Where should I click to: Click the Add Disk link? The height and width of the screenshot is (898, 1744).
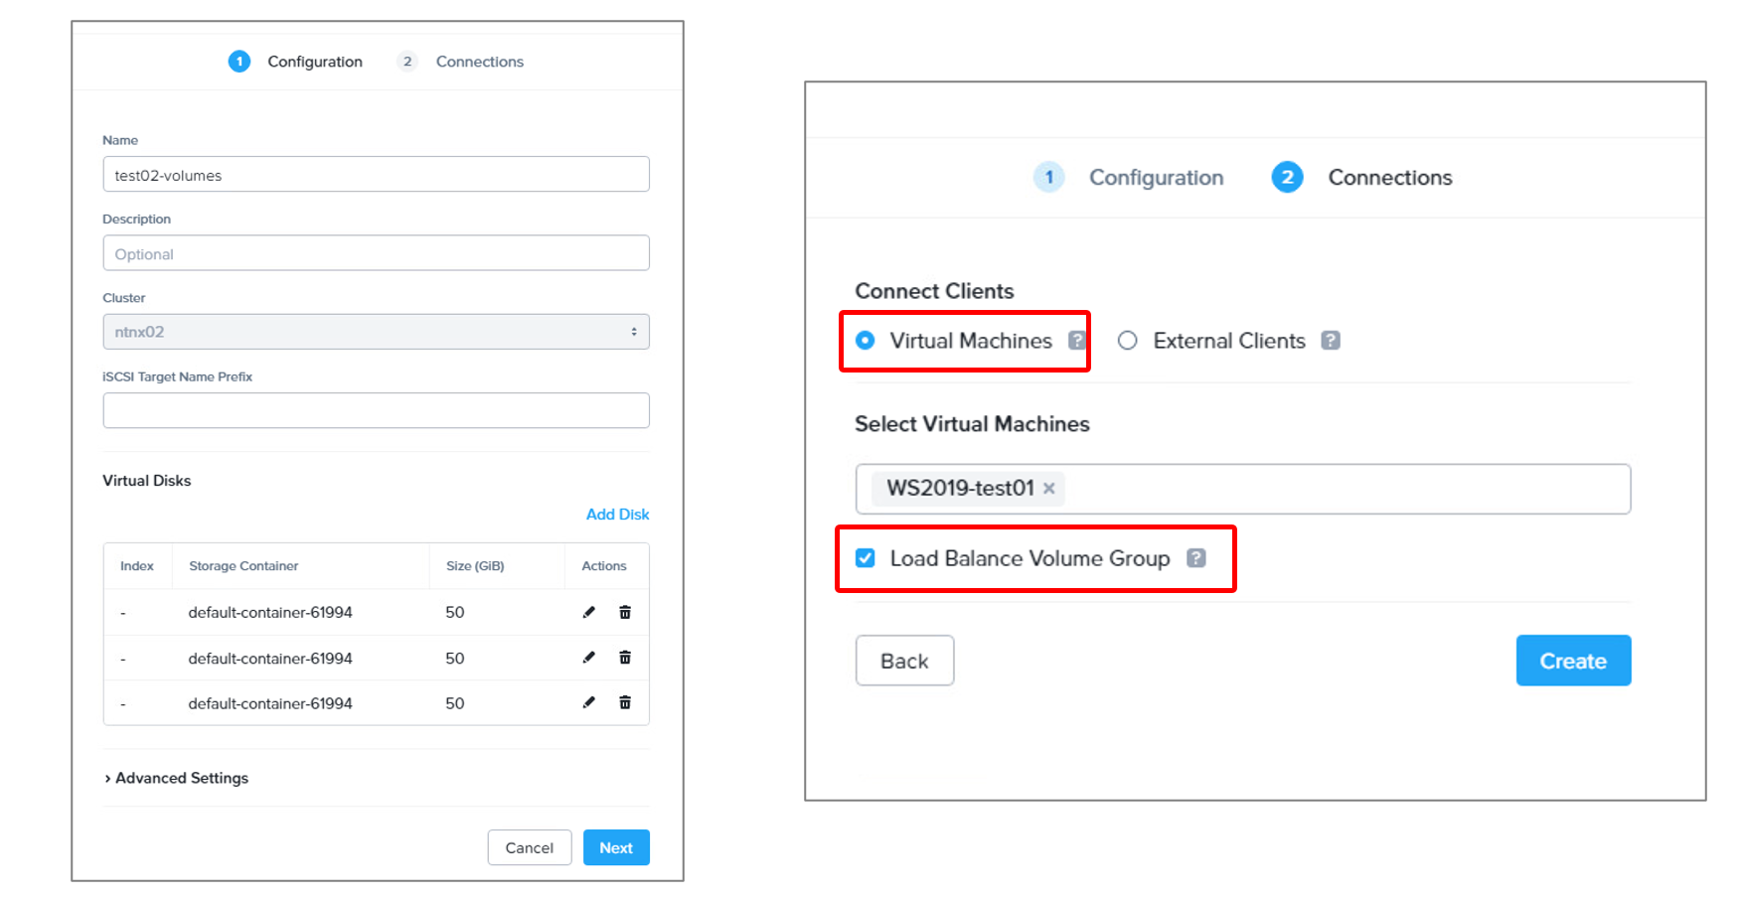617,515
